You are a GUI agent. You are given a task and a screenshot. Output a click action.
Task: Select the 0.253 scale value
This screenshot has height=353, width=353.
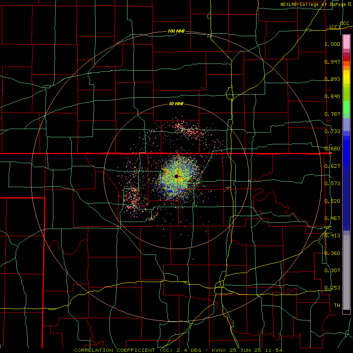click(x=332, y=288)
